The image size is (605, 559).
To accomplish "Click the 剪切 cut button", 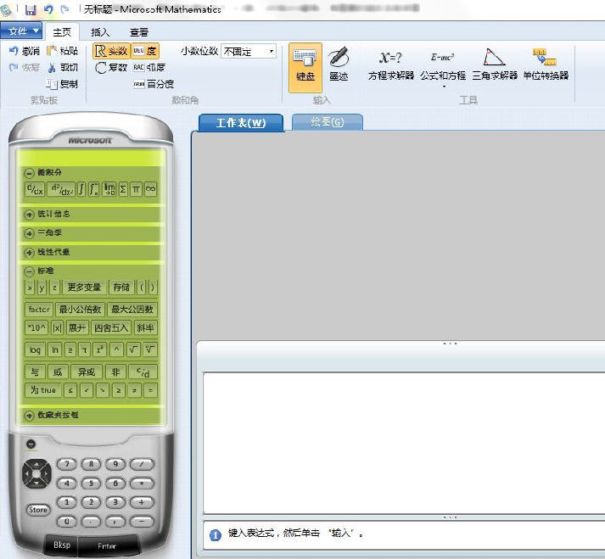I will 63,68.
